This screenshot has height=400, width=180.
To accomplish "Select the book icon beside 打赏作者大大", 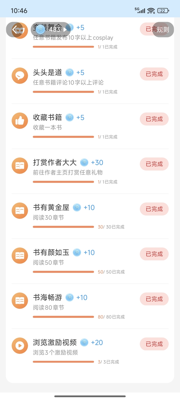I will [20, 165].
